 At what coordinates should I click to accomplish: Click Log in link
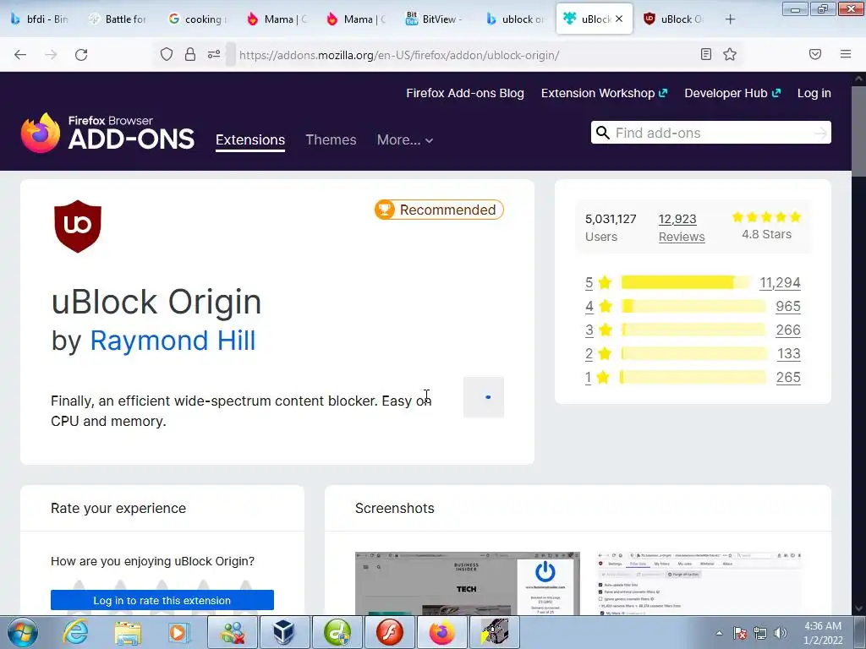coord(814,93)
